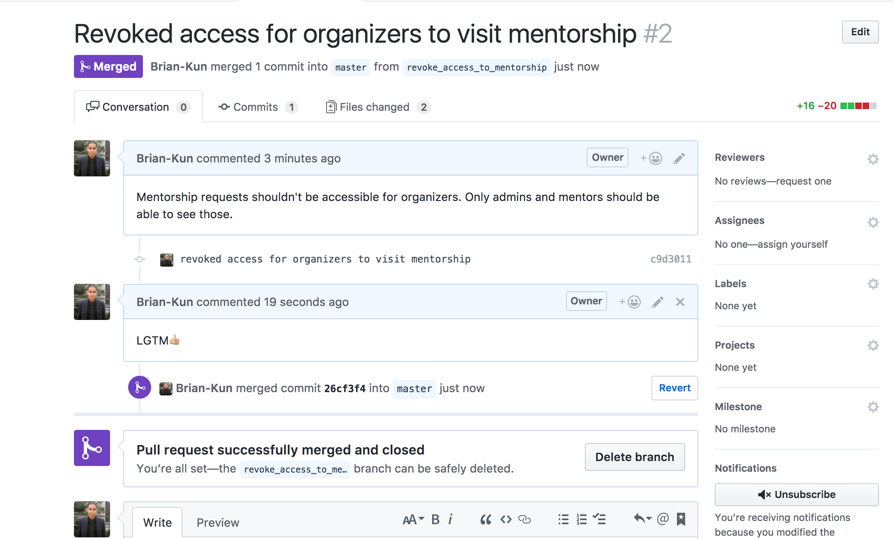The width and height of the screenshot is (893, 539).
Task: Expand the Labels gear menu
Action: [x=873, y=284]
